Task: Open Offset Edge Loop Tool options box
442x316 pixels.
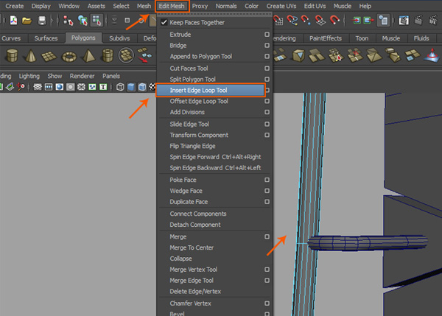Action: coord(267,101)
